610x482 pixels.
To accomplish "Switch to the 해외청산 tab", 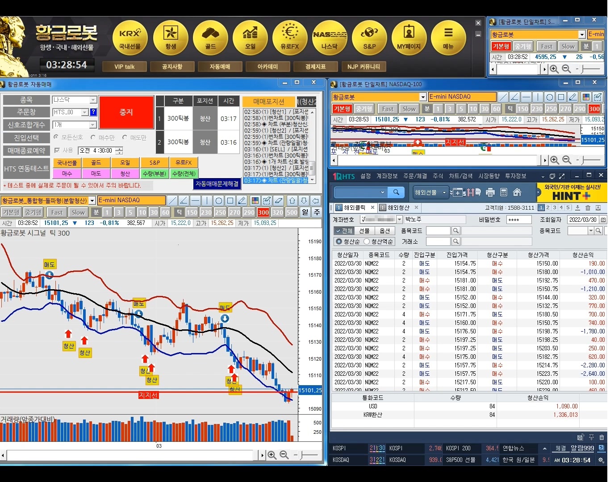I will pos(398,208).
